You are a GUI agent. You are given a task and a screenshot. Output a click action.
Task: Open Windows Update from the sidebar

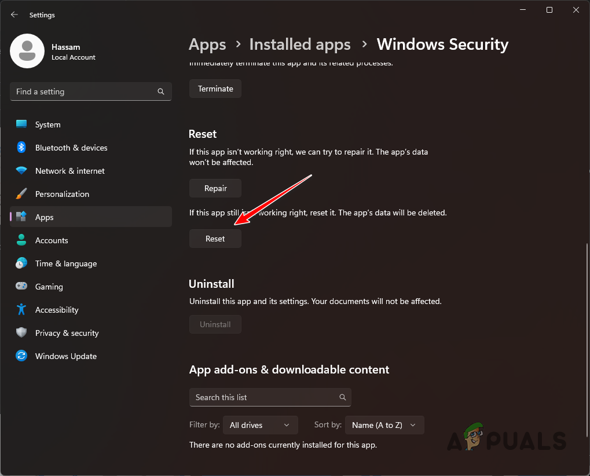coord(65,356)
